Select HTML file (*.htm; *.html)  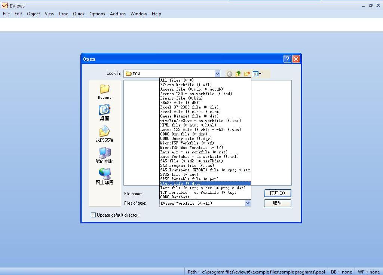tap(205, 125)
